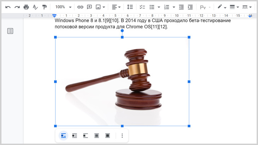The image size is (258, 145).
Task: Click the left indent marker on ruler
Action: click(x=54, y=16)
